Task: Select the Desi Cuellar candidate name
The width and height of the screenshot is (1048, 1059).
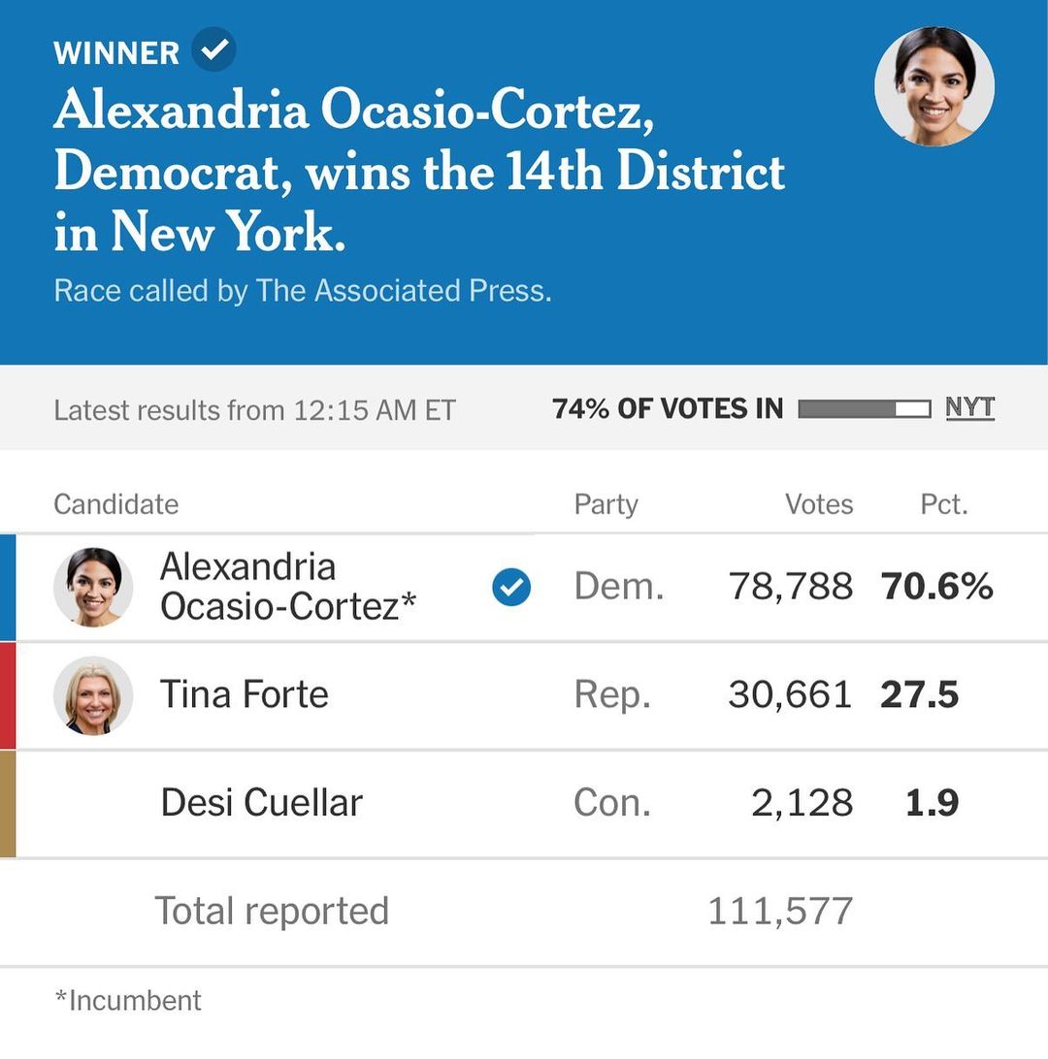Action: (261, 803)
